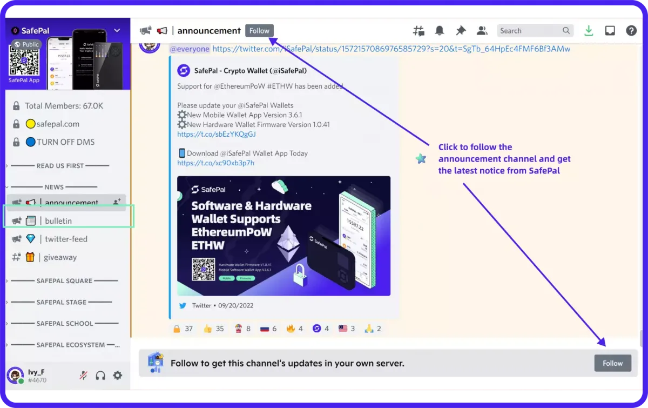Screen dimensions: 648x408
Task: Click the Public badge on server banner
Action: point(27,44)
